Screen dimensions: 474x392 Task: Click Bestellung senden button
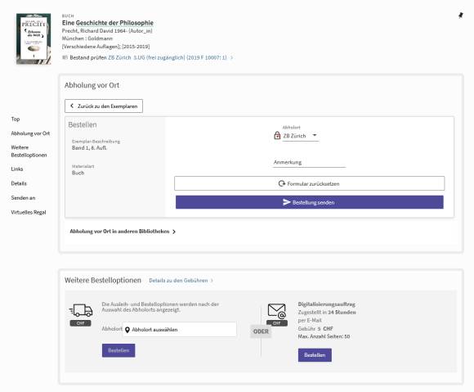point(310,202)
